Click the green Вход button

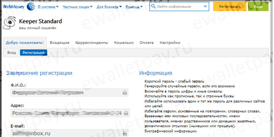[x=258, y=7]
